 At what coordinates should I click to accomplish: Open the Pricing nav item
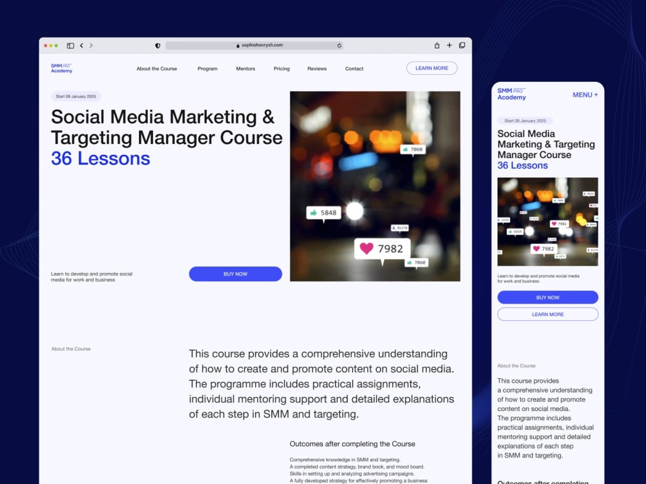point(282,69)
